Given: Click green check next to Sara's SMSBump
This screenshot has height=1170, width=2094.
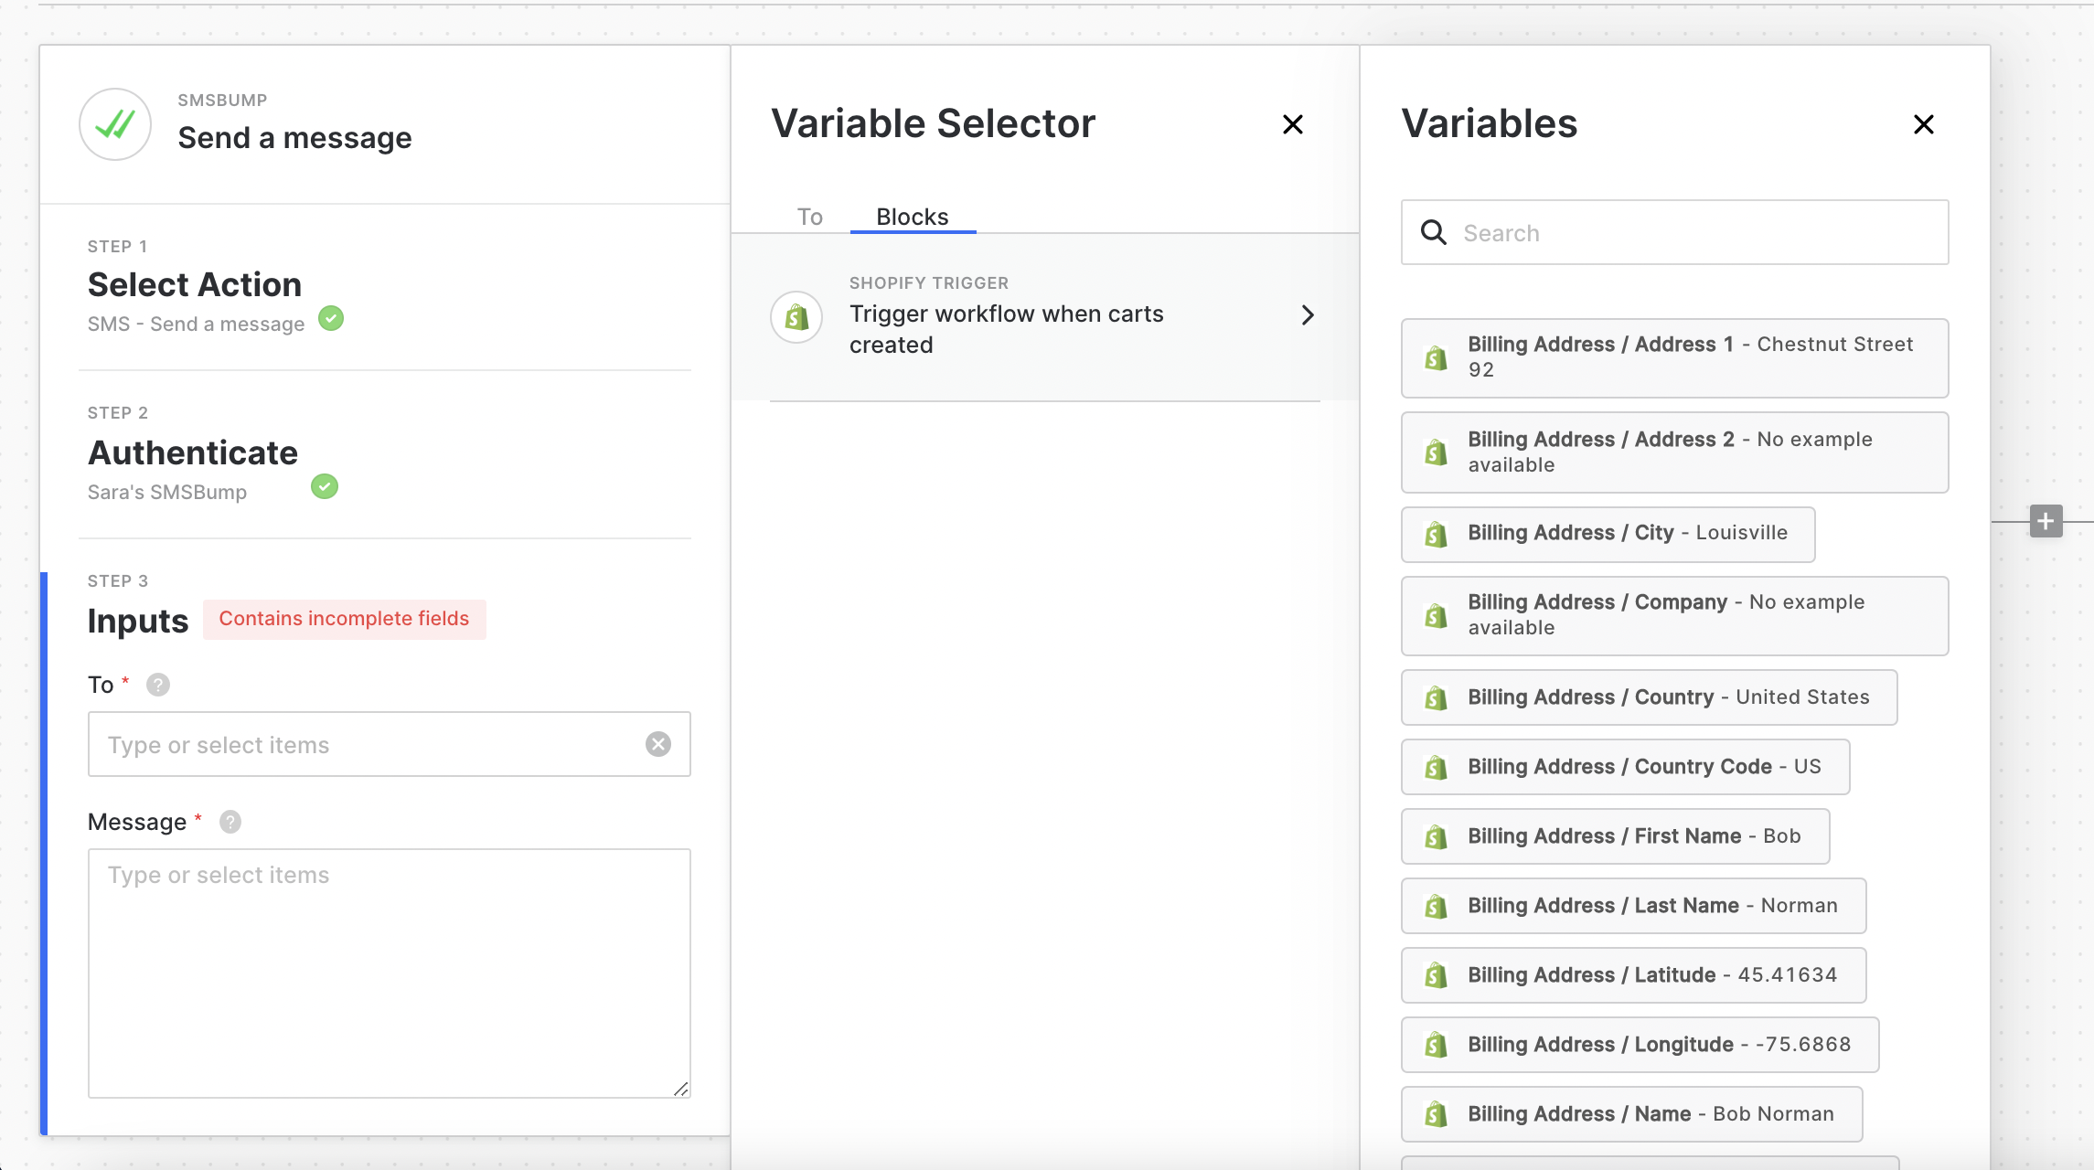Looking at the screenshot, I should (325, 486).
